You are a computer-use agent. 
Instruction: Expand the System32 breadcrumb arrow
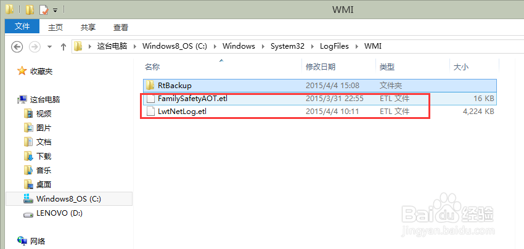click(313, 46)
